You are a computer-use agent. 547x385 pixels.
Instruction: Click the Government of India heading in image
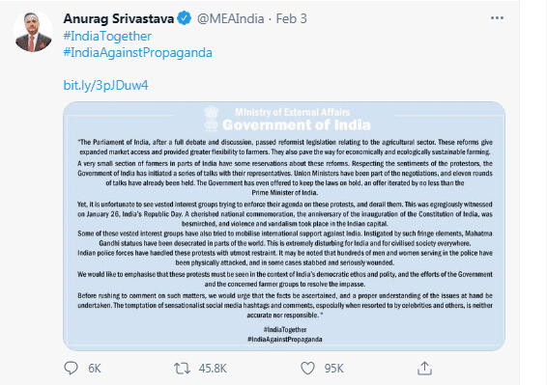pos(296,125)
